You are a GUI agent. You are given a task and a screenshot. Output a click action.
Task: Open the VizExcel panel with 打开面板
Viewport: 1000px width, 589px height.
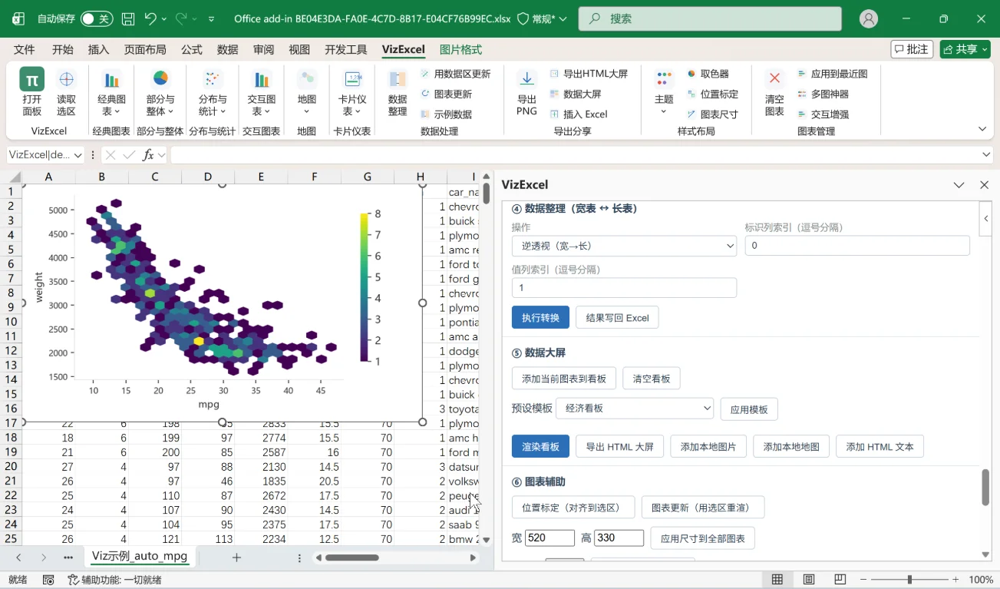click(x=31, y=91)
